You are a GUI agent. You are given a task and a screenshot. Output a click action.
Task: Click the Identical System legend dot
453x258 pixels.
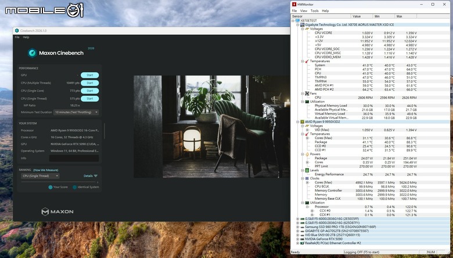click(75, 187)
